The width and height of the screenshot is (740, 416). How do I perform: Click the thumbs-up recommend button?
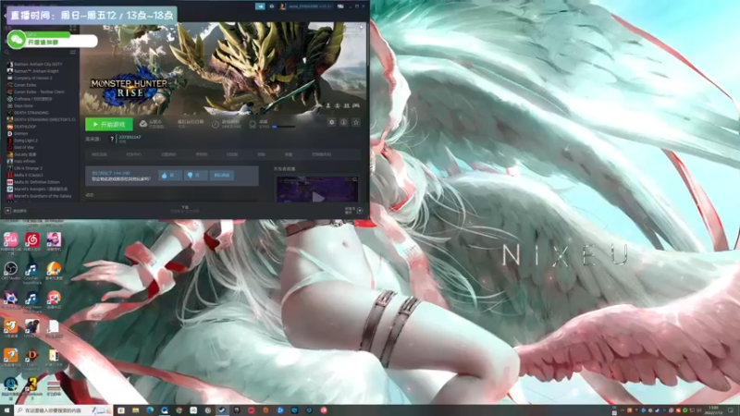(x=170, y=175)
